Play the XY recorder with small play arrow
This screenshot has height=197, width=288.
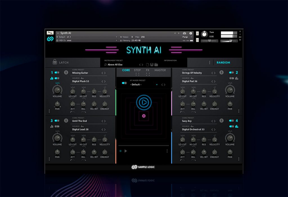[x=126, y=151]
